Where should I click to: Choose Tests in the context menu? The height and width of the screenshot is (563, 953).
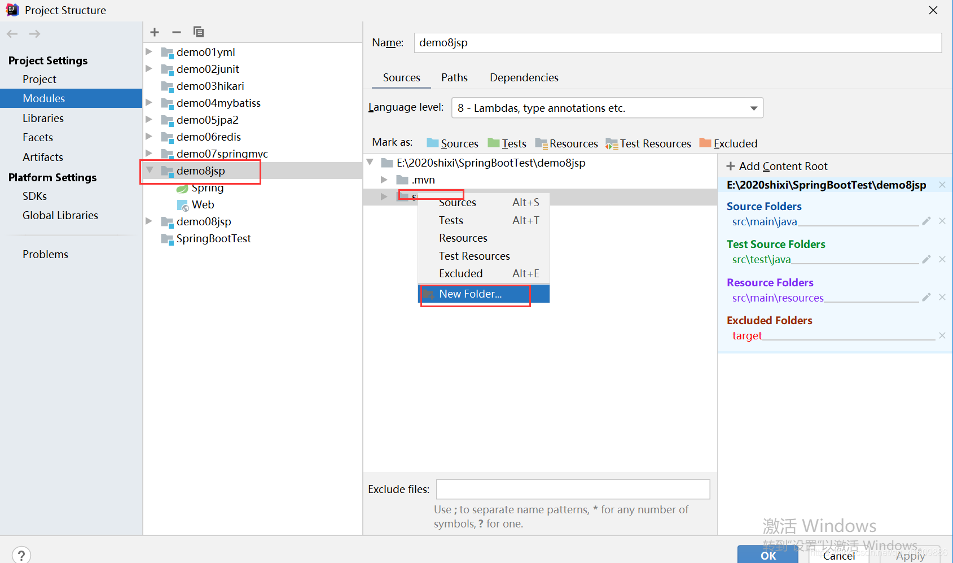click(x=484, y=220)
